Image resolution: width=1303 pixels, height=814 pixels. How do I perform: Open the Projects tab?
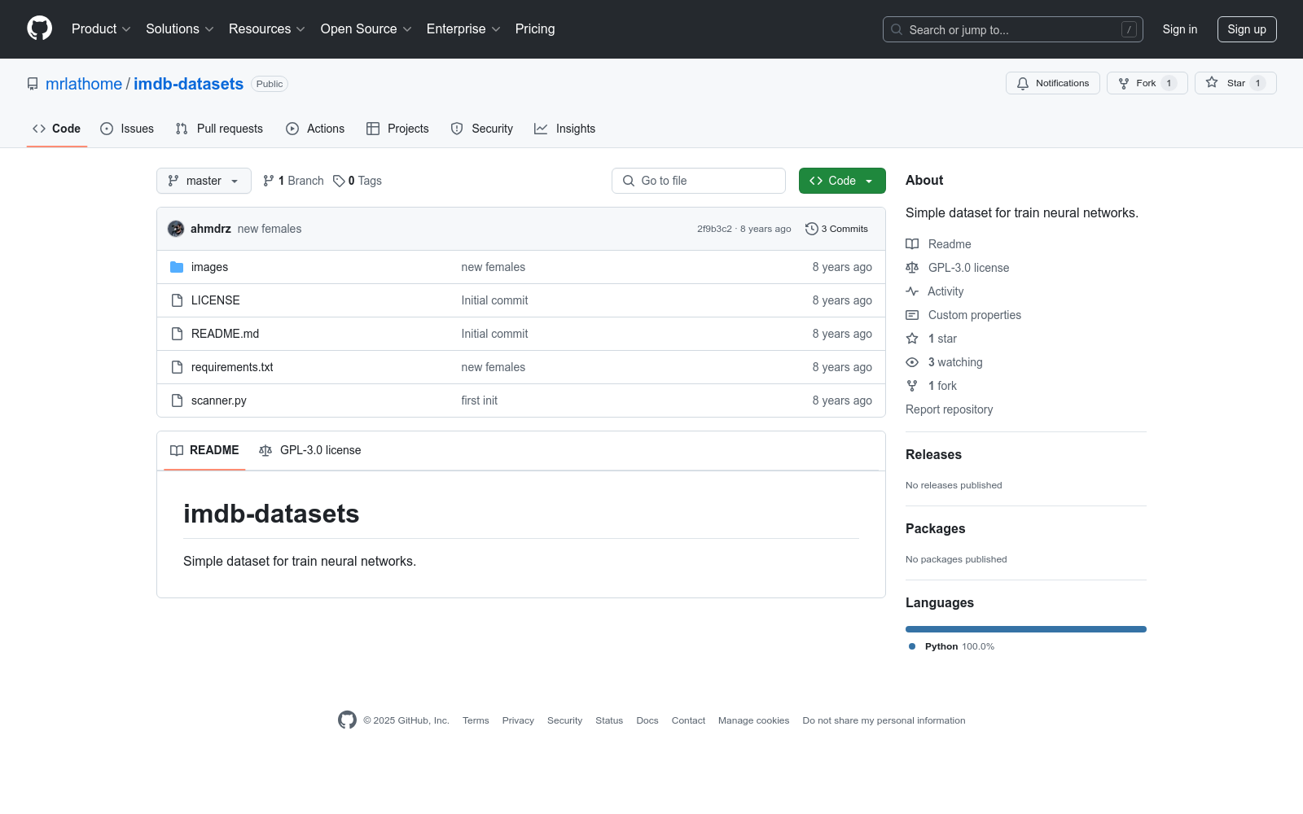click(397, 129)
